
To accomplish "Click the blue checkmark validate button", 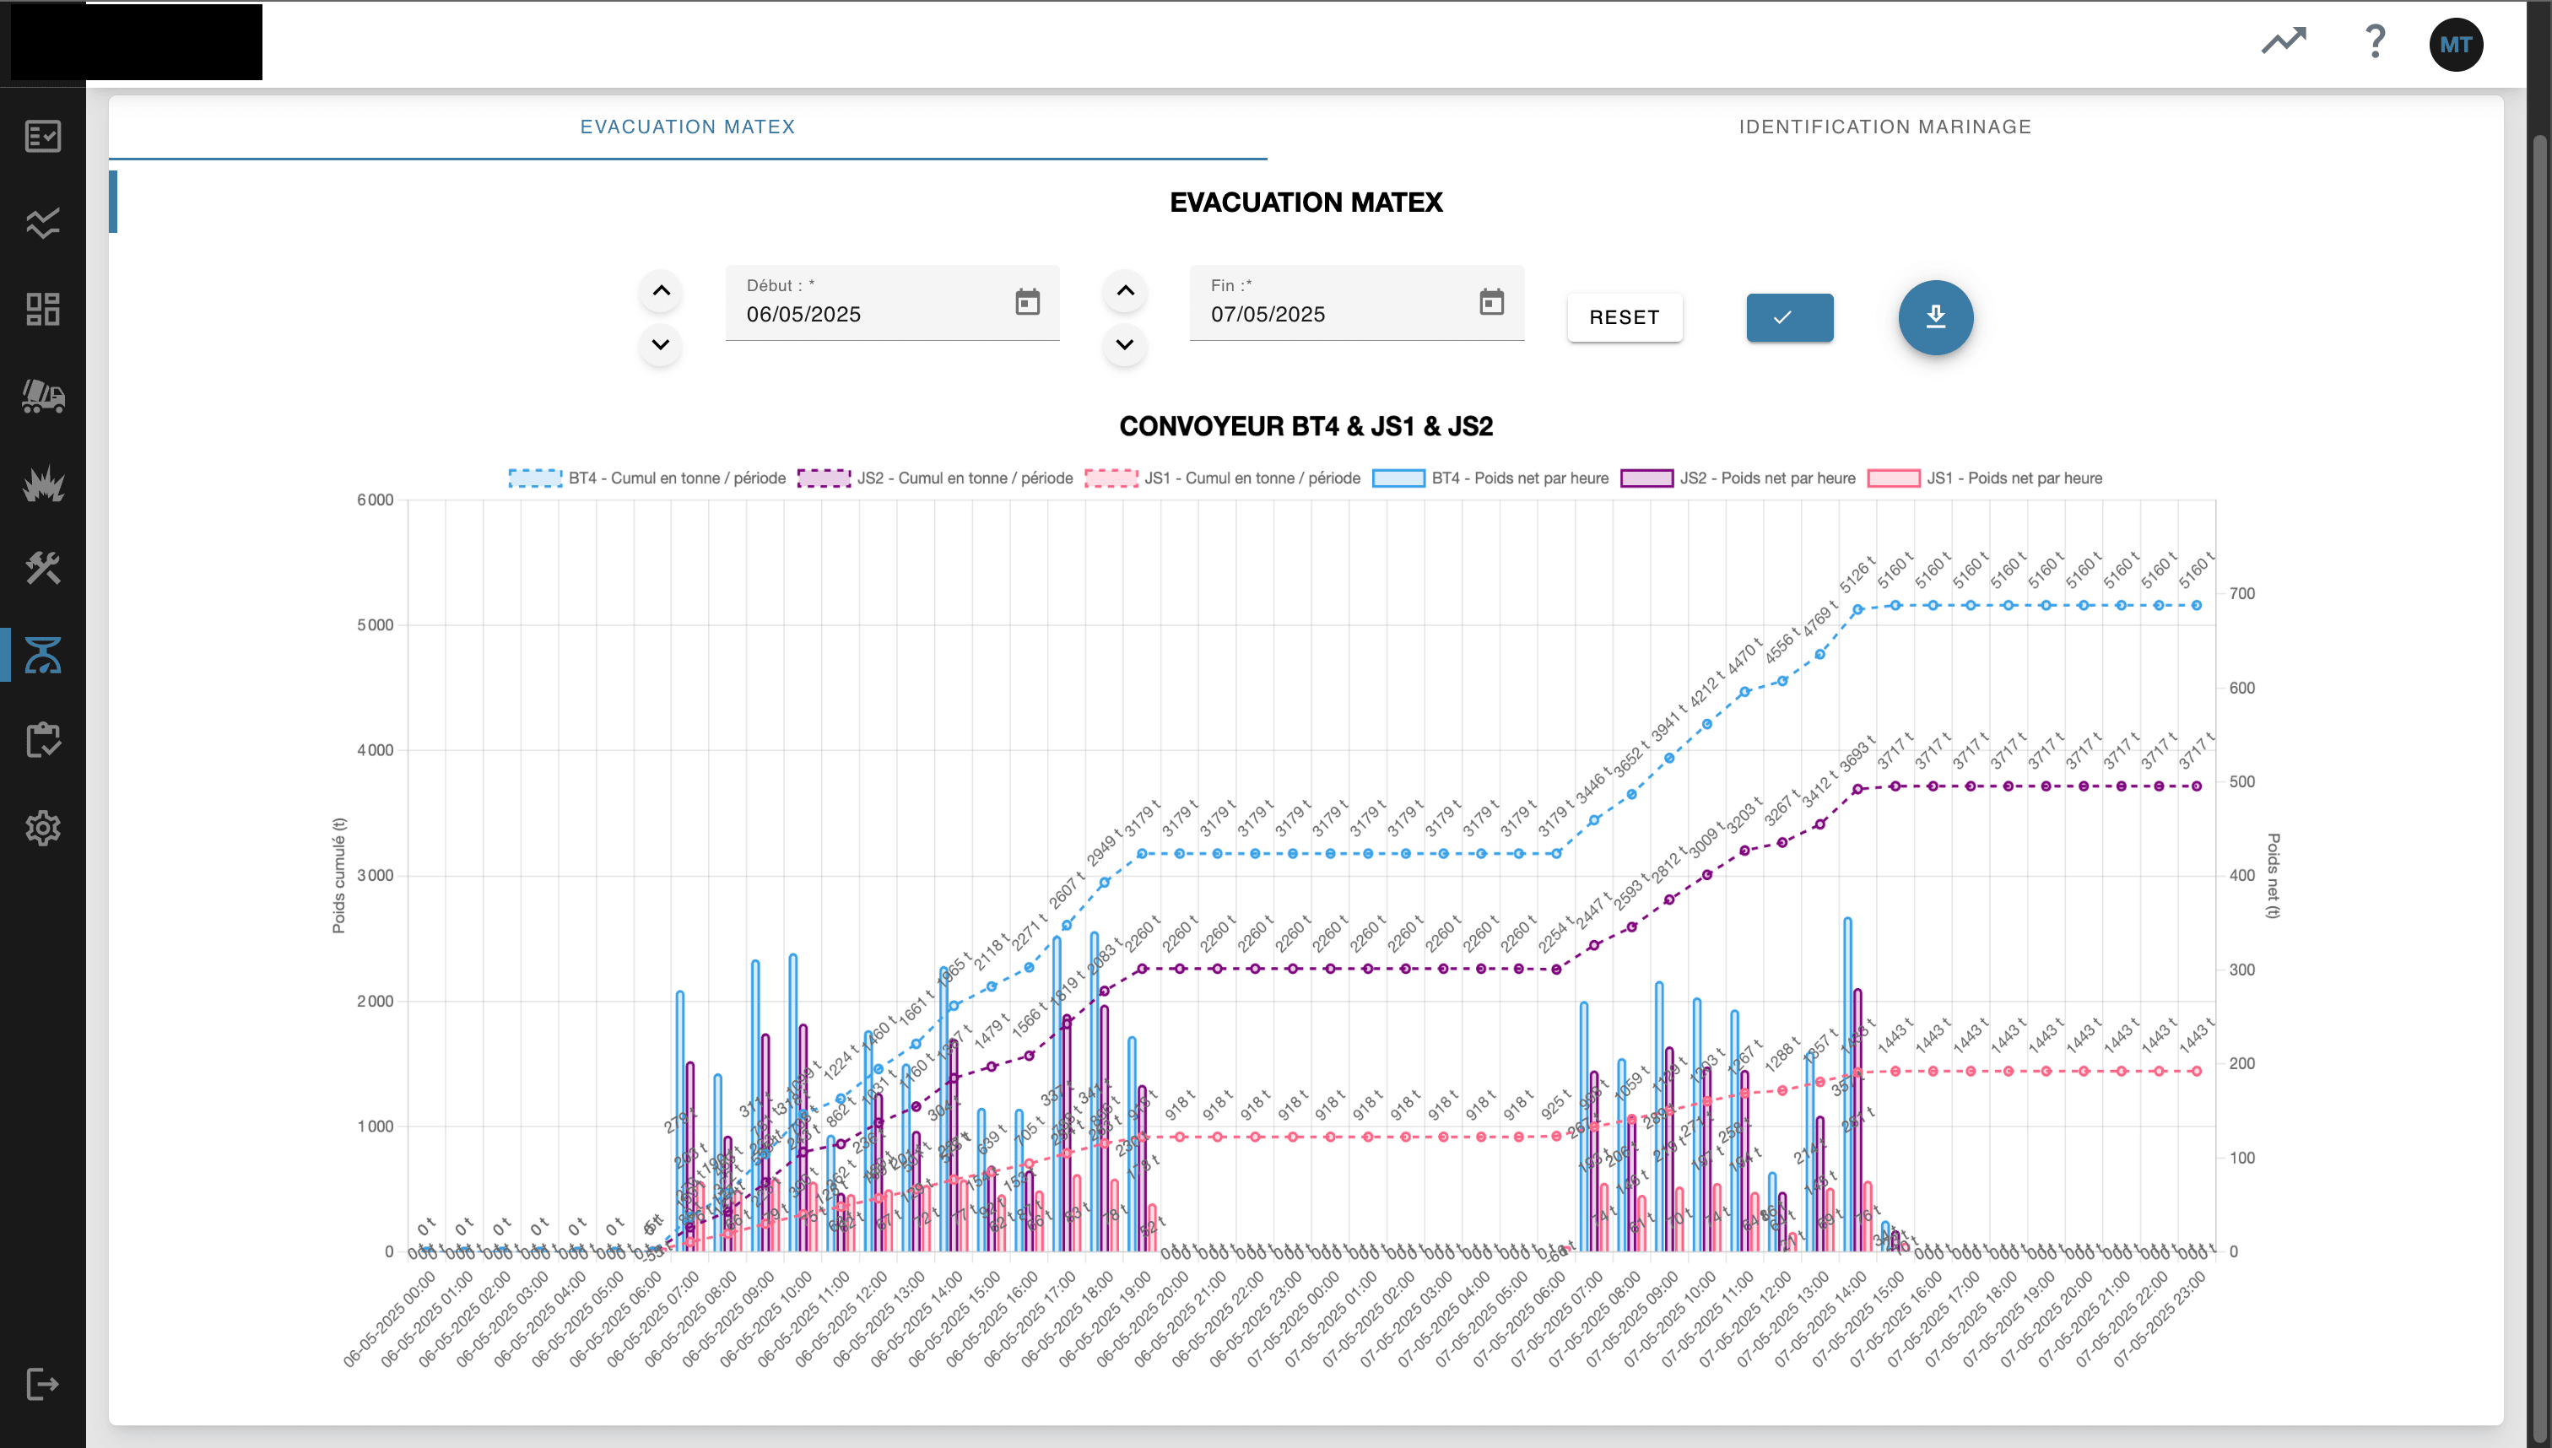I will (x=1789, y=317).
